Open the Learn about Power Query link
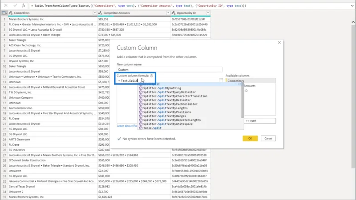The width and height of the screenshot is (356, 200). point(127,126)
